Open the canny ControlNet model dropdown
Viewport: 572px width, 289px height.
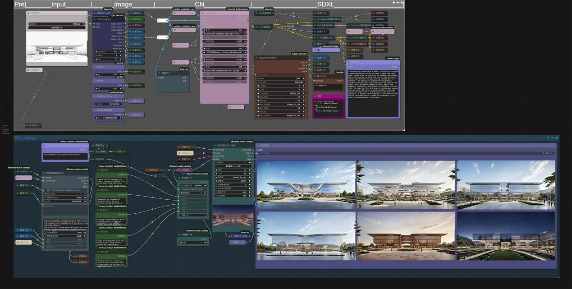(x=224, y=34)
